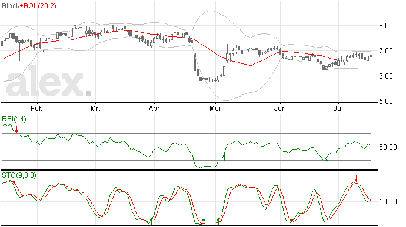Click STO green buy arrow just before Apr
The height and width of the screenshot is (227, 406).
pyautogui.click(x=151, y=222)
